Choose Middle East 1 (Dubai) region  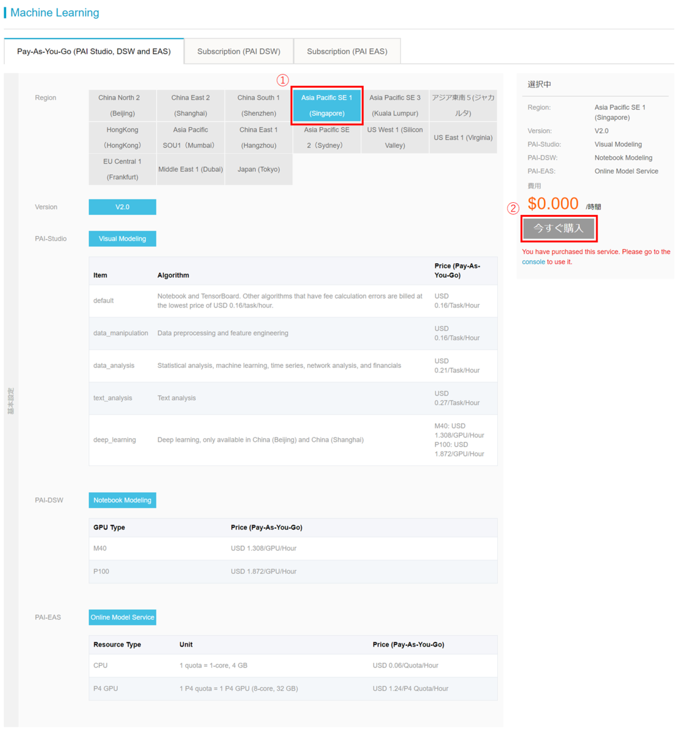click(190, 169)
